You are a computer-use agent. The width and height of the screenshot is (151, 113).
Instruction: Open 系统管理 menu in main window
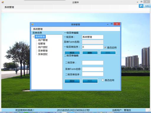pos(9,7)
